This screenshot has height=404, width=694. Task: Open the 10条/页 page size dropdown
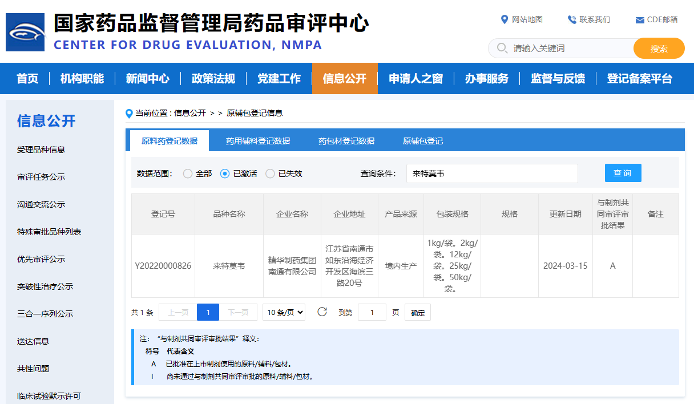click(x=284, y=312)
